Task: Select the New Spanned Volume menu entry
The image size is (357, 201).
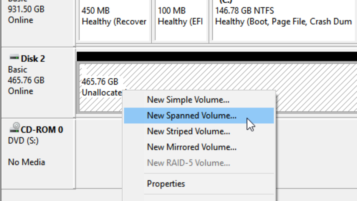Action: pyautogui.click(x=192, y=116)
